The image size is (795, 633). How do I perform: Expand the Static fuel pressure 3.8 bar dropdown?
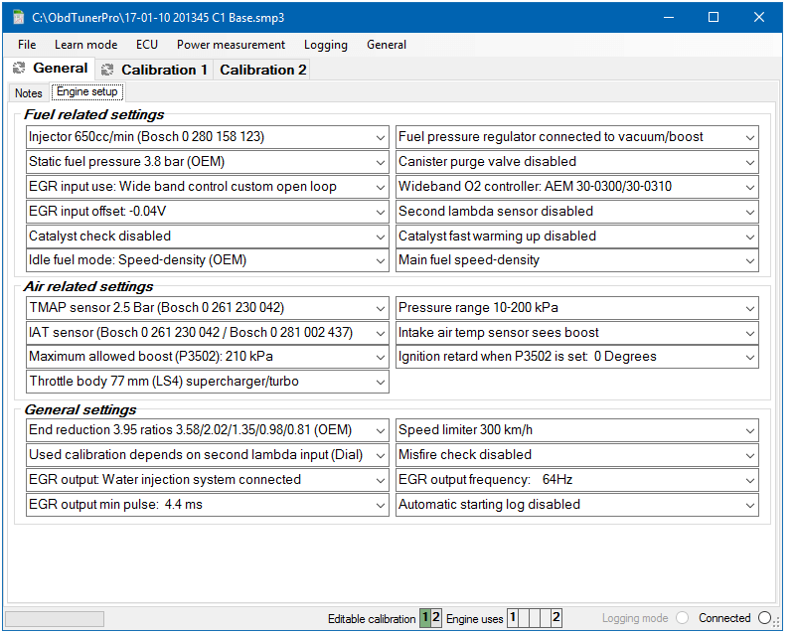tap(208, 162)
